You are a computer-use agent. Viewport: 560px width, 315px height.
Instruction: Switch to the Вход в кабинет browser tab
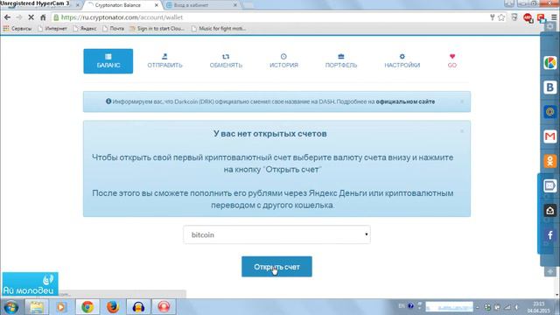tap(200, 5)
